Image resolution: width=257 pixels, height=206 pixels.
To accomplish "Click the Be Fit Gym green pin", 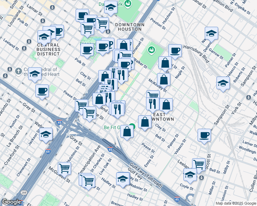I will click(133, 126).
